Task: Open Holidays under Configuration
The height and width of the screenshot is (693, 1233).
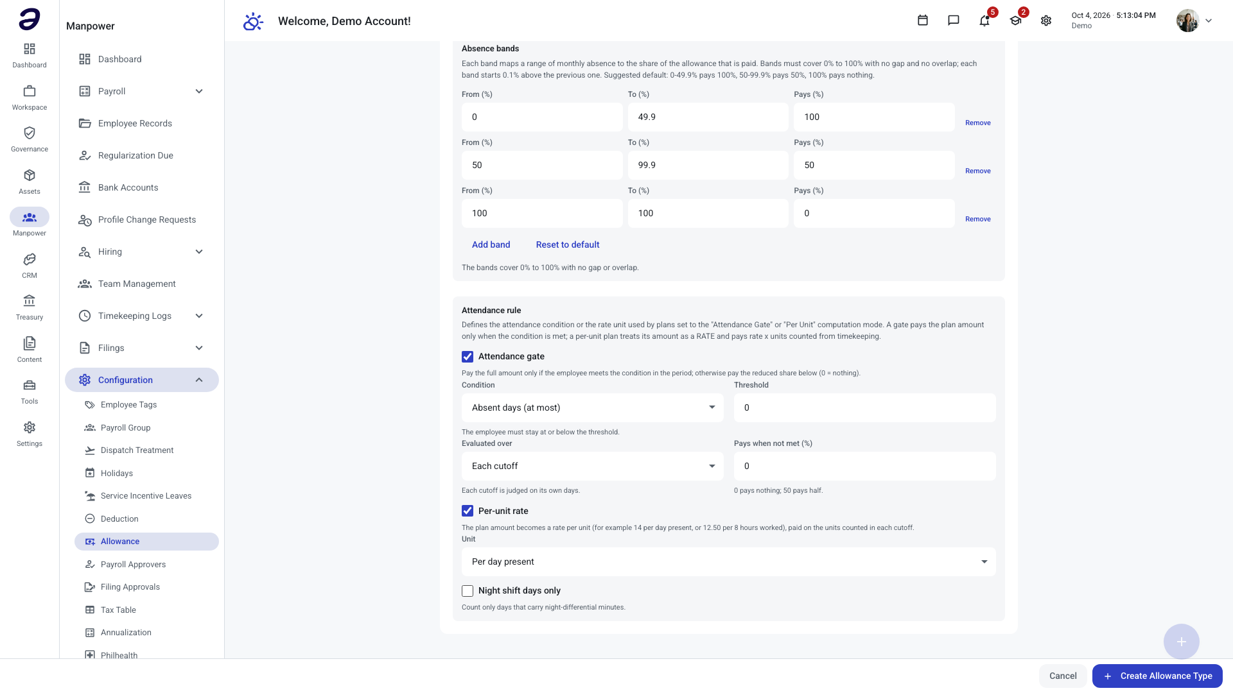Action: point(146,473)
